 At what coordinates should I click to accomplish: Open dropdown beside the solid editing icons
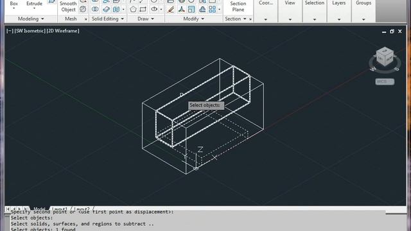pyautogui.click(x=123, y=10)
